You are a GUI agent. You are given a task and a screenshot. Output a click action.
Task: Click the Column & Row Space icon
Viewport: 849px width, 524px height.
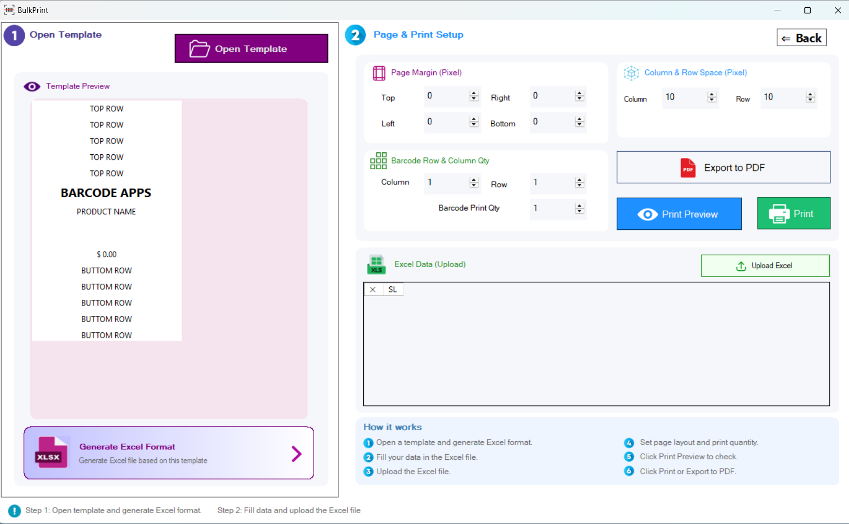[x=631, y=73]
